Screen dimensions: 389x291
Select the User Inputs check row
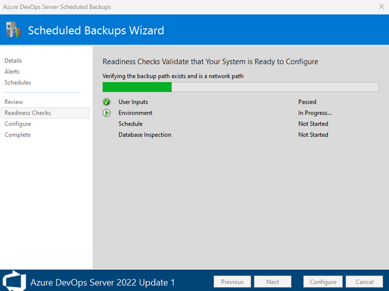(133, 102)
